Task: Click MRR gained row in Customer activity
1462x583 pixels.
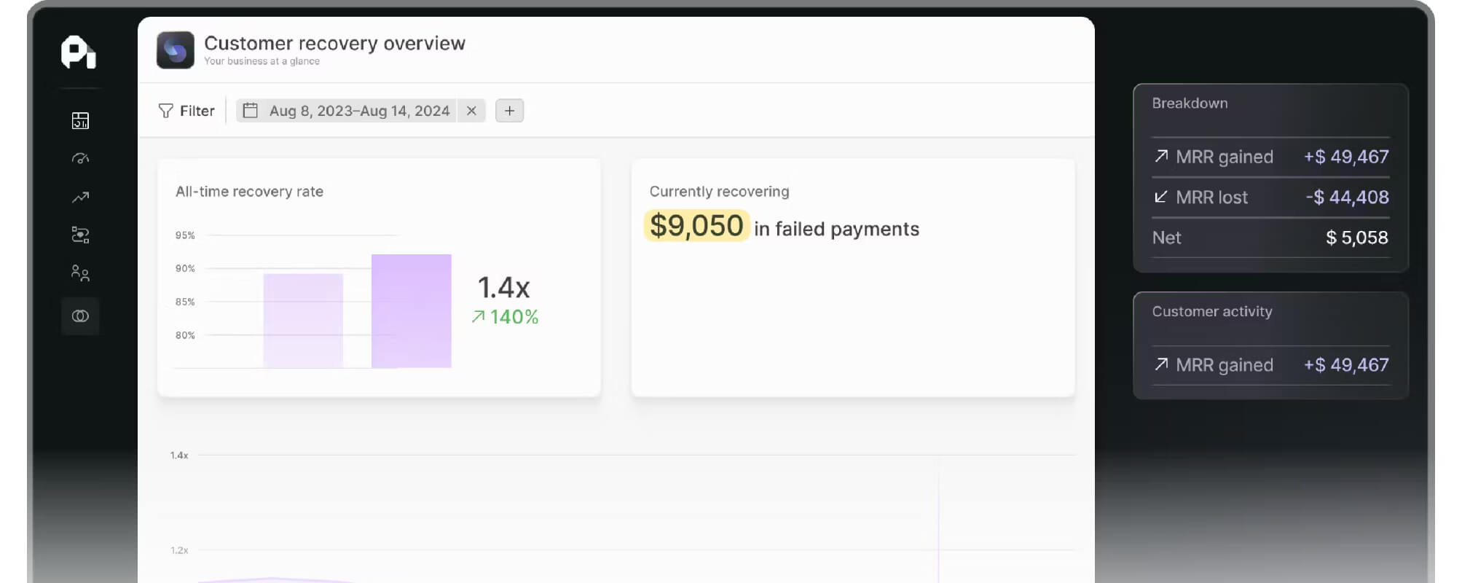Action: click(1270, 365)
